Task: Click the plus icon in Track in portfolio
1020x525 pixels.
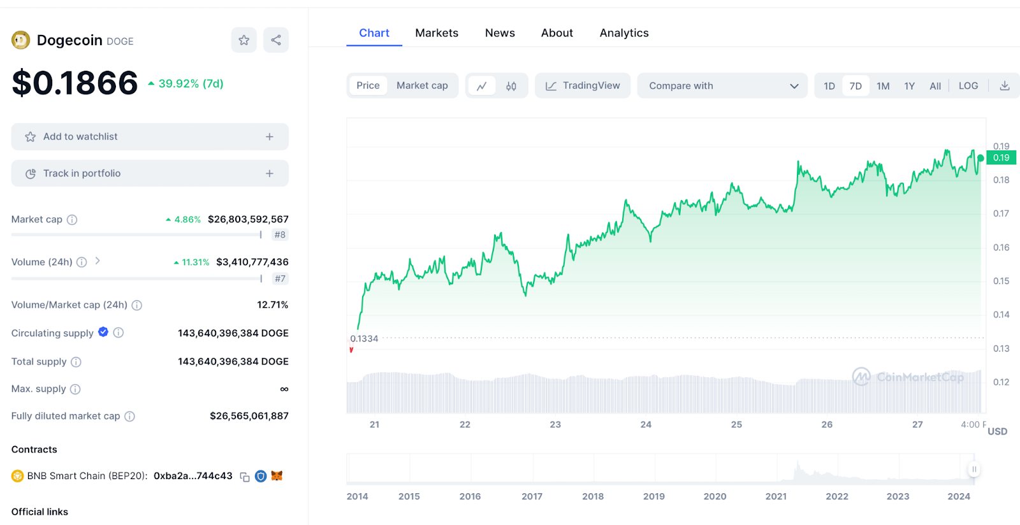Action: tap(270, 173)
